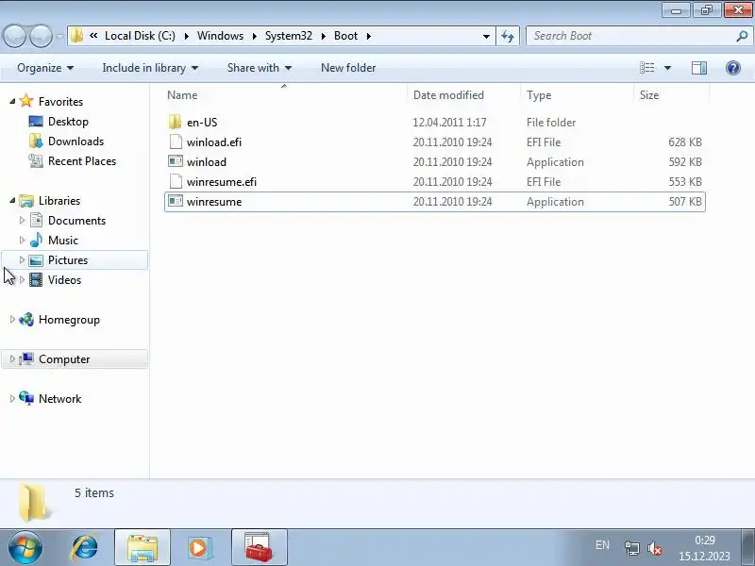755x566 pixels.
Task: Click the Downloads folder icon
Action: point(36,141)
